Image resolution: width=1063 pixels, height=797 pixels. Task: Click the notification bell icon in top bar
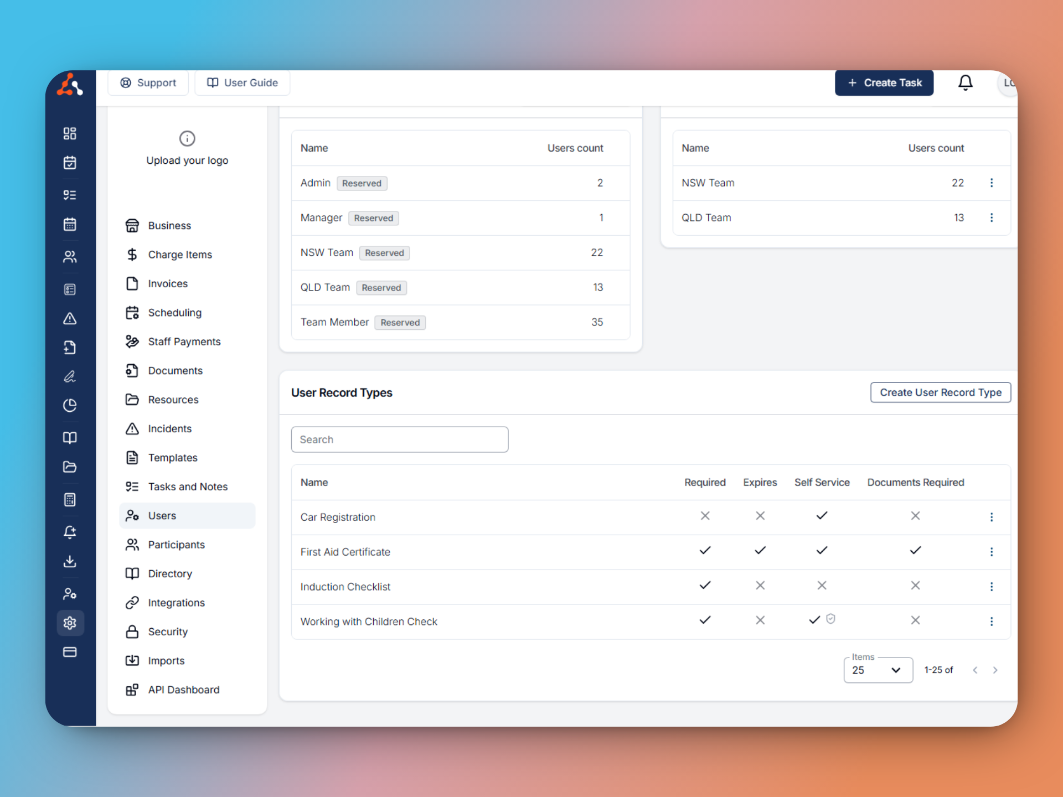[966, 82]
